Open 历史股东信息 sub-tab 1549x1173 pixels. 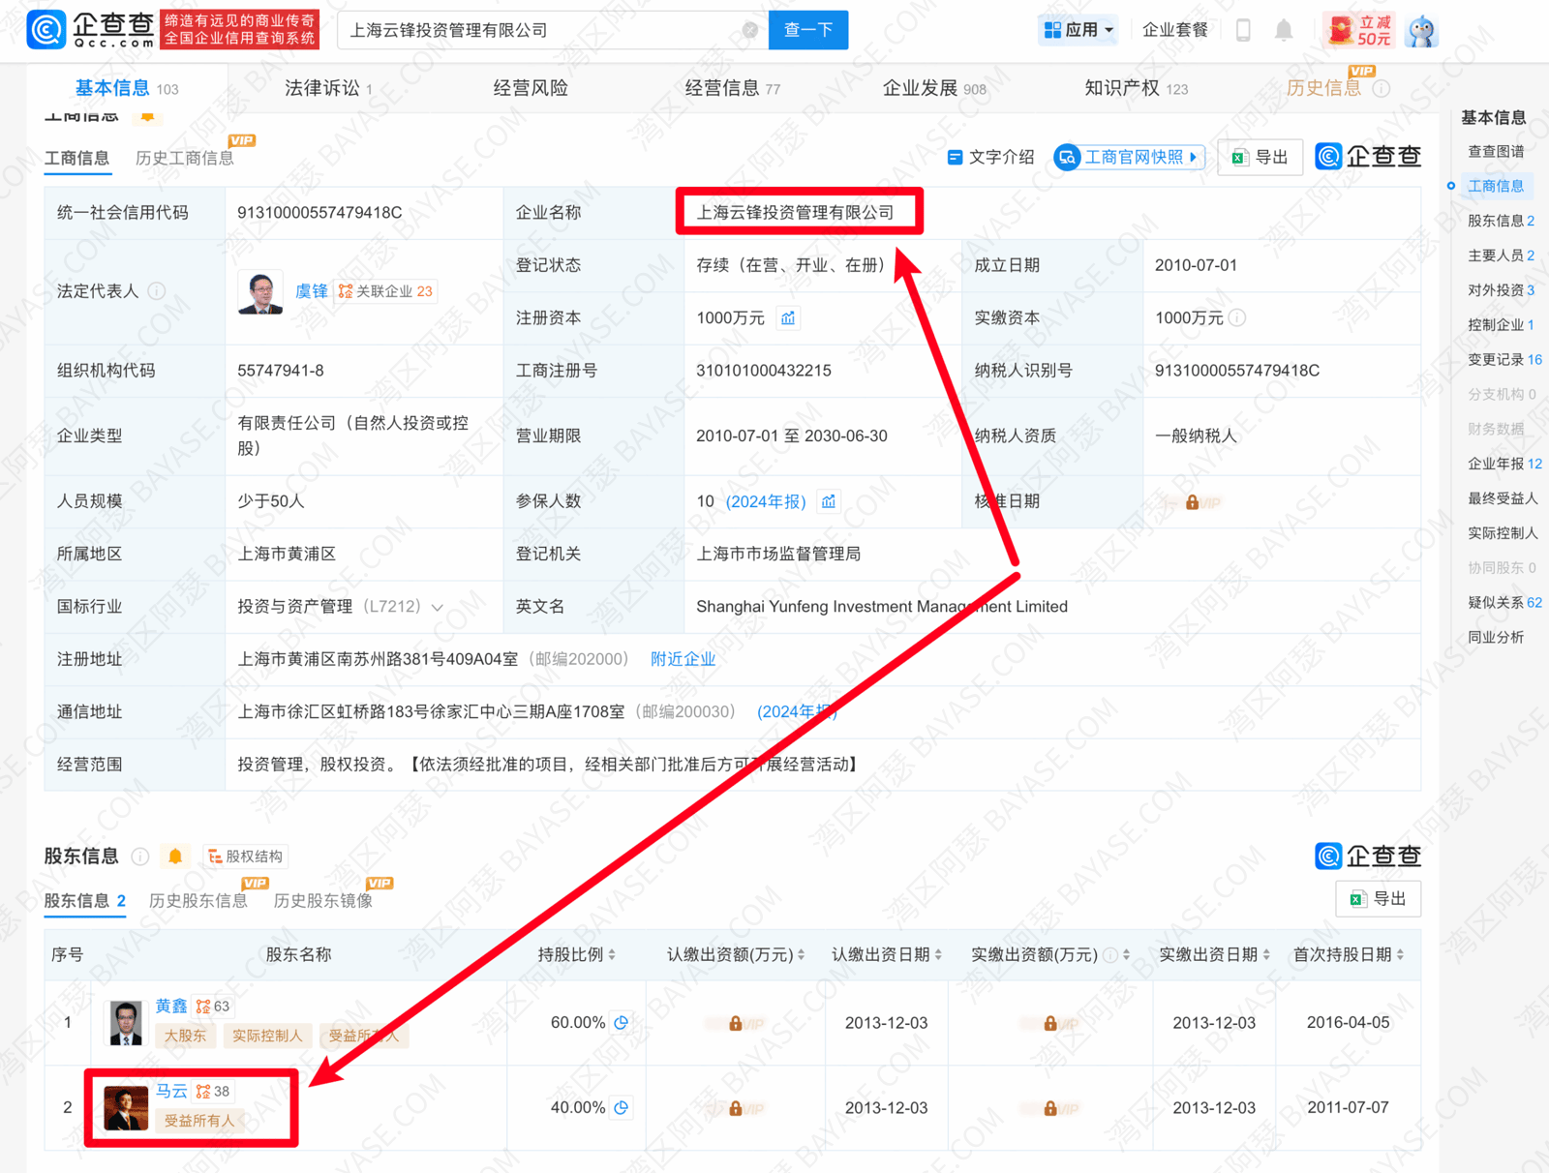click(x=197, y=901)
